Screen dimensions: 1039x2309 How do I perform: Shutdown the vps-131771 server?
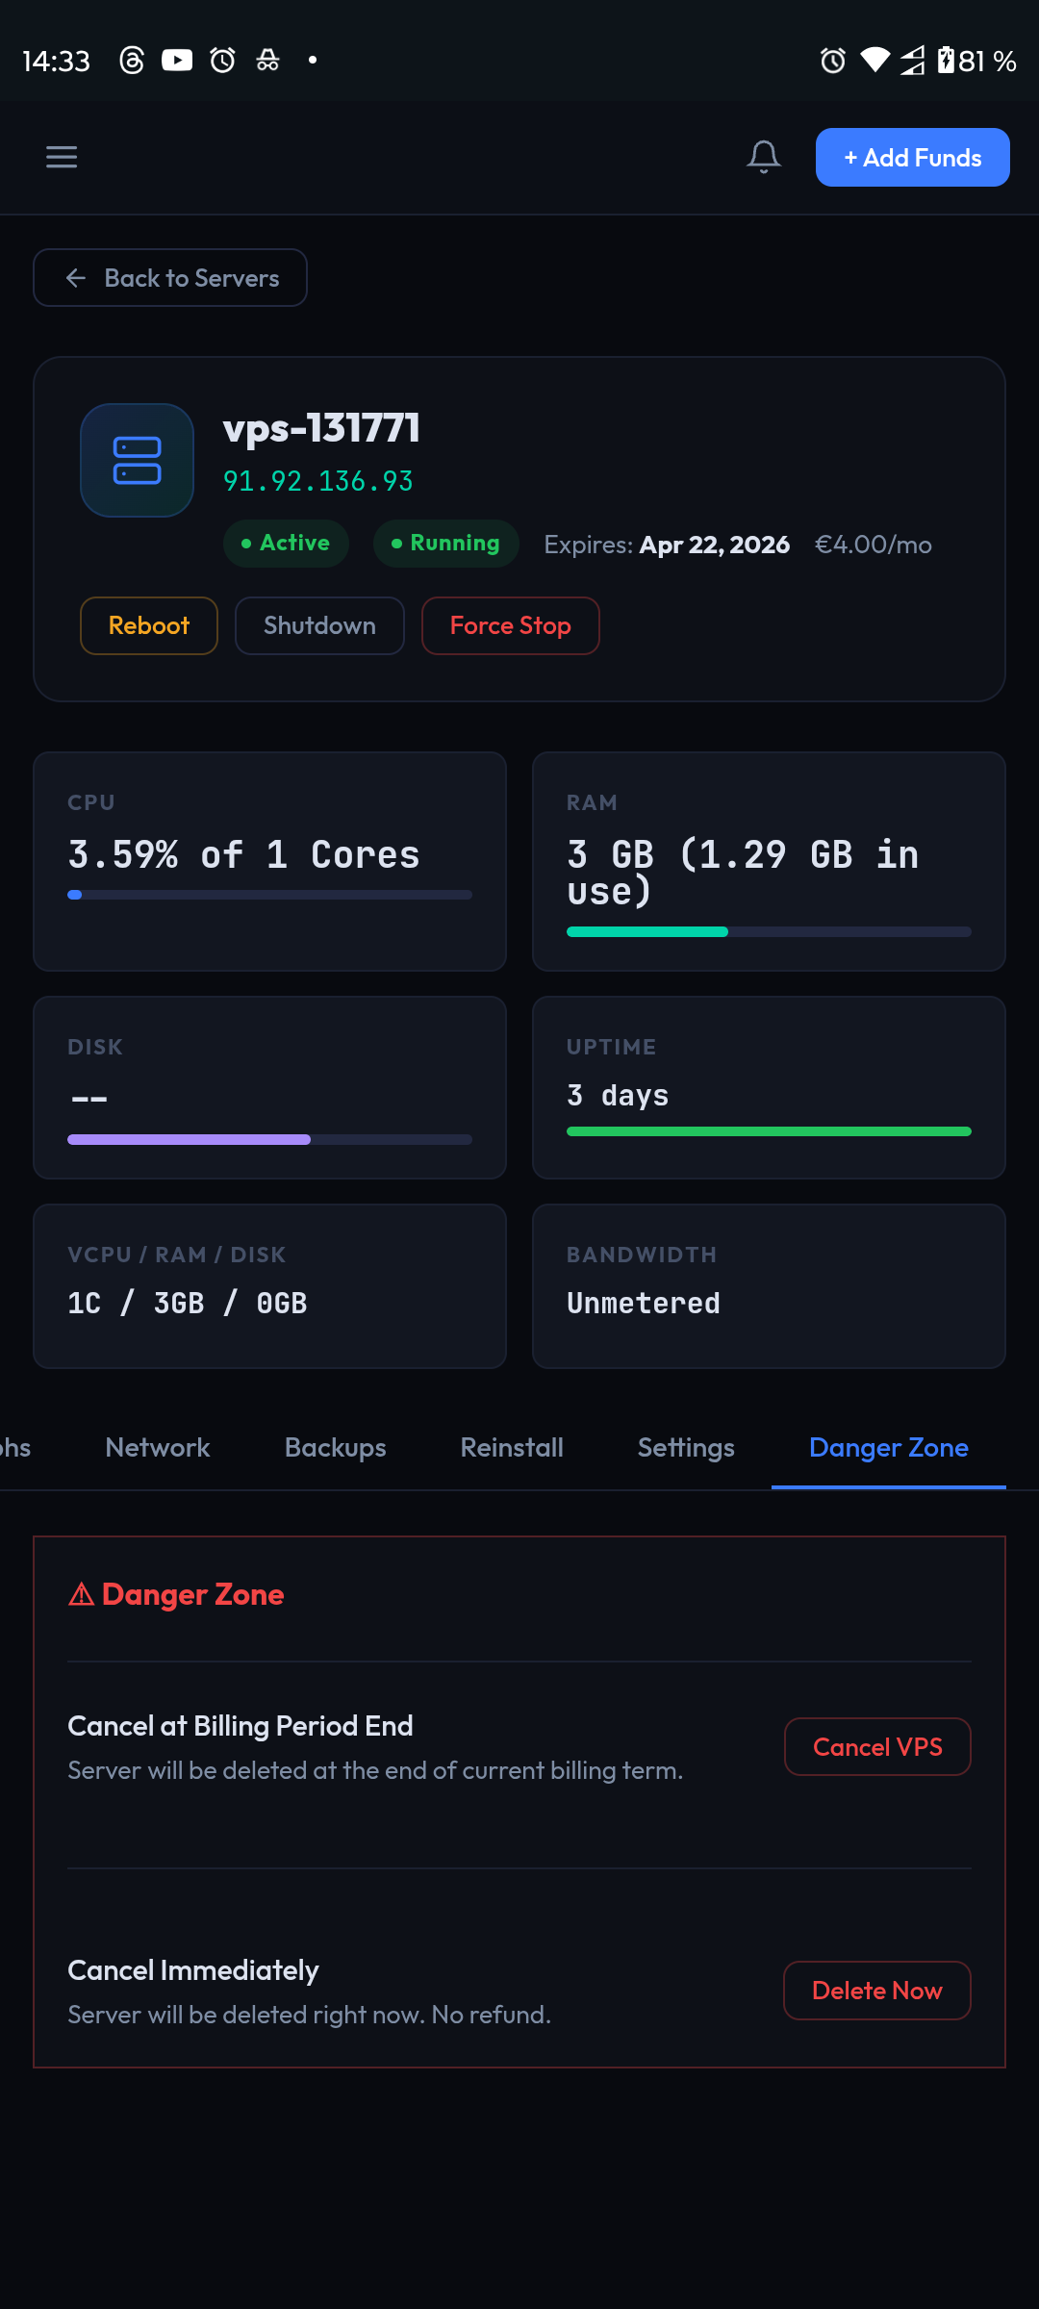[319, 625]
